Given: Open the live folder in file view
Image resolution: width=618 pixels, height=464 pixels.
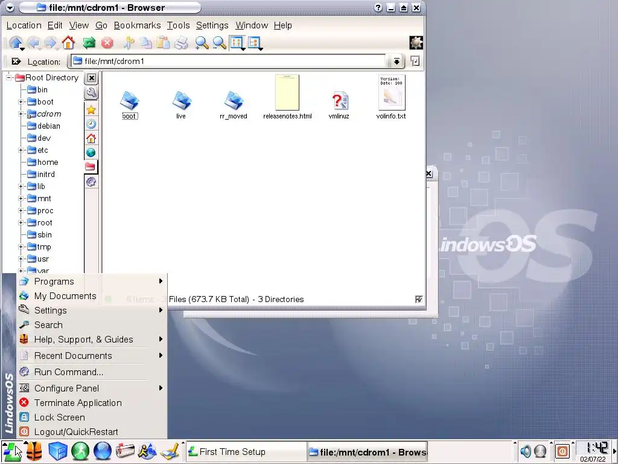Looking at the screenshot, I should (181, 100).
